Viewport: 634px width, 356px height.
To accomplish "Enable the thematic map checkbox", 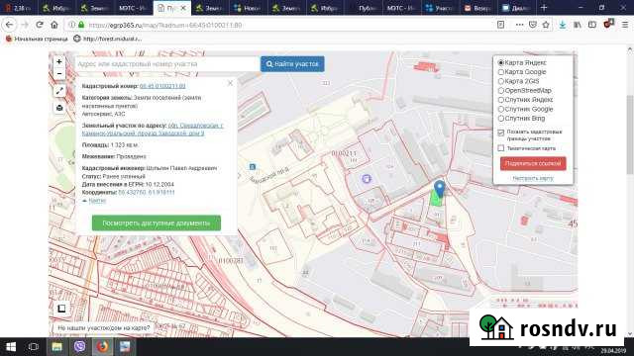I will pos(501,148).
